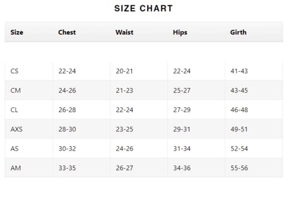Click the AXS size row label
The height and width of the screenshot is (220, 288).
(16, 129)
